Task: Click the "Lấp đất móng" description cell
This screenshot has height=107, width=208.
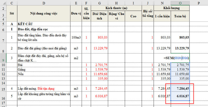Action: click(44, 88)
